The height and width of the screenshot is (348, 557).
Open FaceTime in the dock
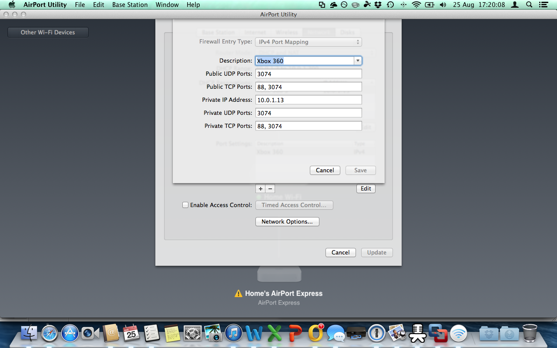91,333
